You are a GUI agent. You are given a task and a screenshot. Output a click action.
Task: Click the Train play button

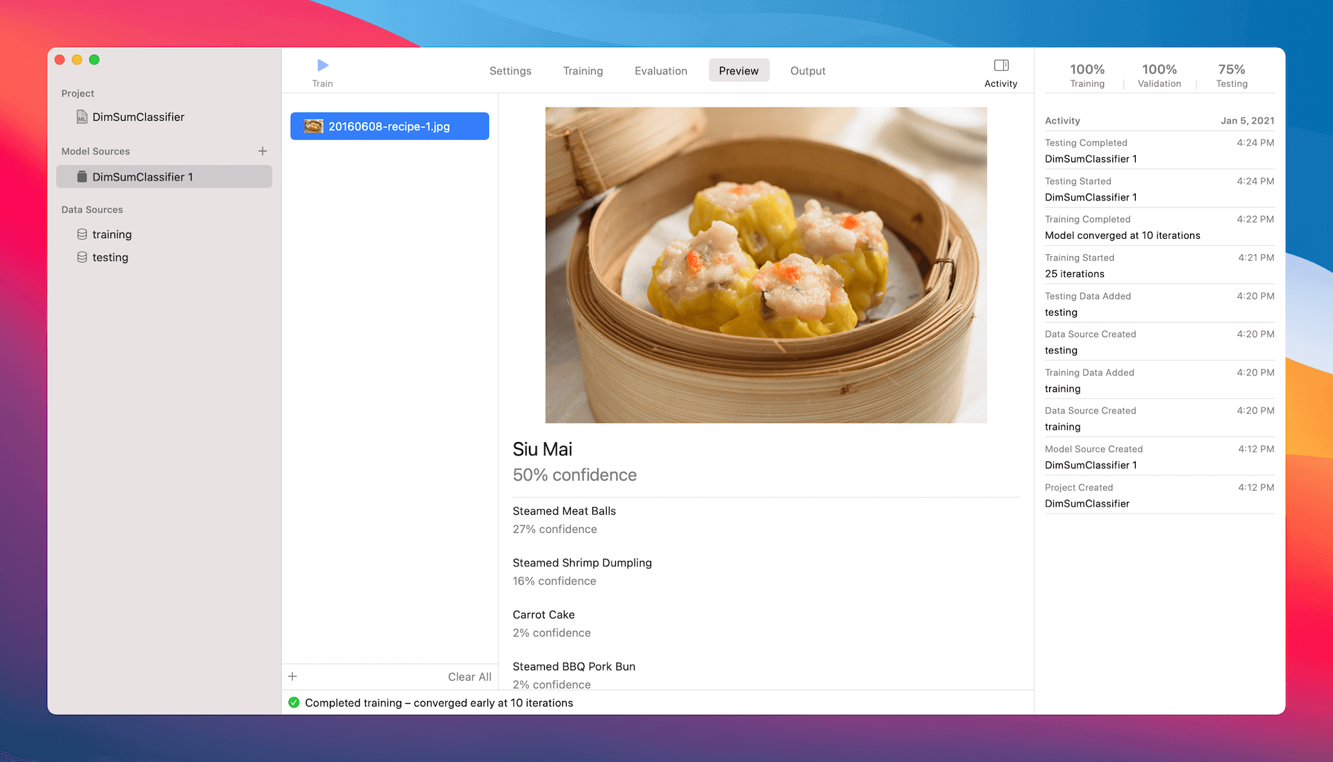(322, 66)
